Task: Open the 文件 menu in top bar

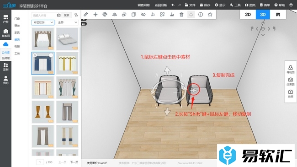Action: [x=190, y=5]
